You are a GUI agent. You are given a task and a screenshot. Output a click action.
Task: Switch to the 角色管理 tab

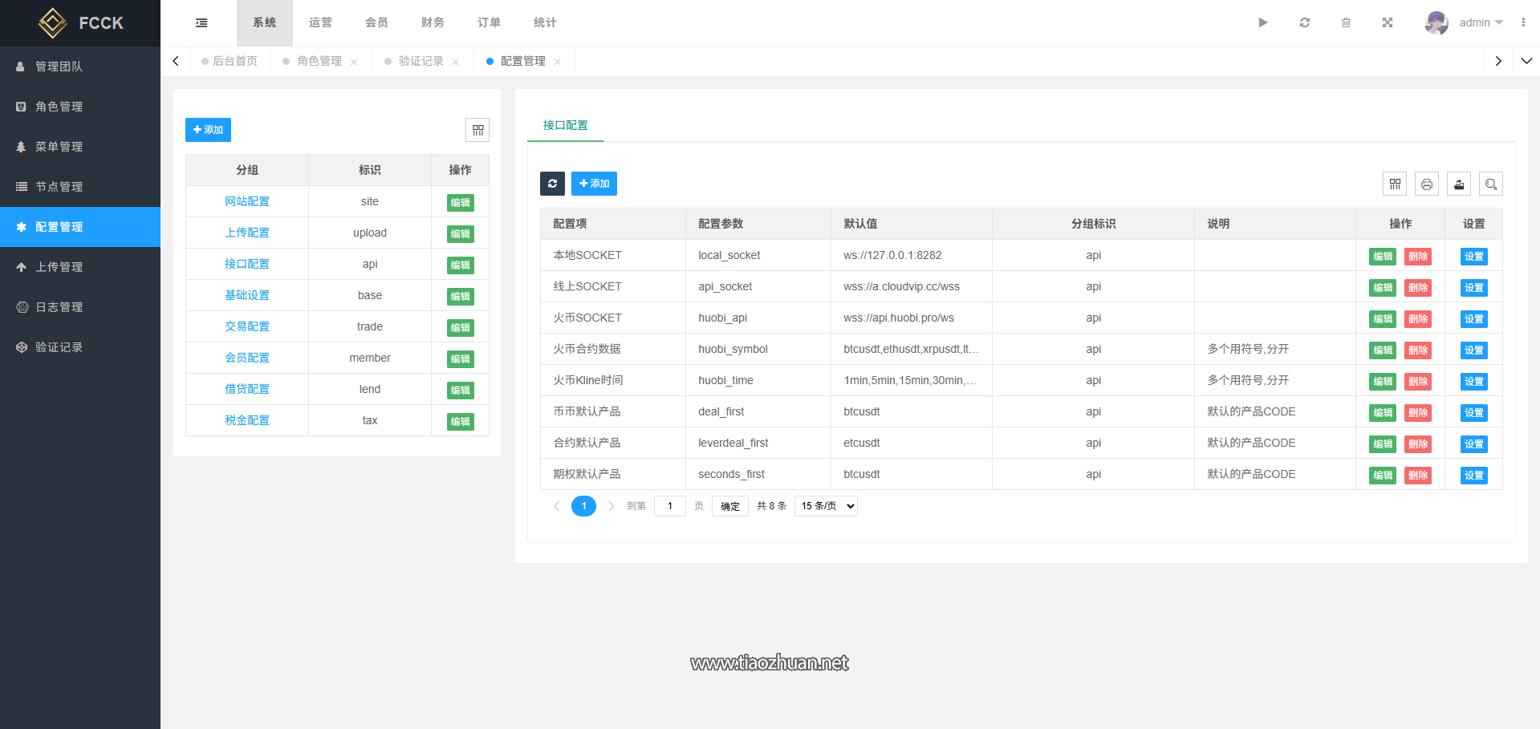coord(319,62)
